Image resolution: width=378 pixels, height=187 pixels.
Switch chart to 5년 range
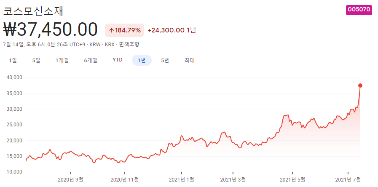click(165, 60)
